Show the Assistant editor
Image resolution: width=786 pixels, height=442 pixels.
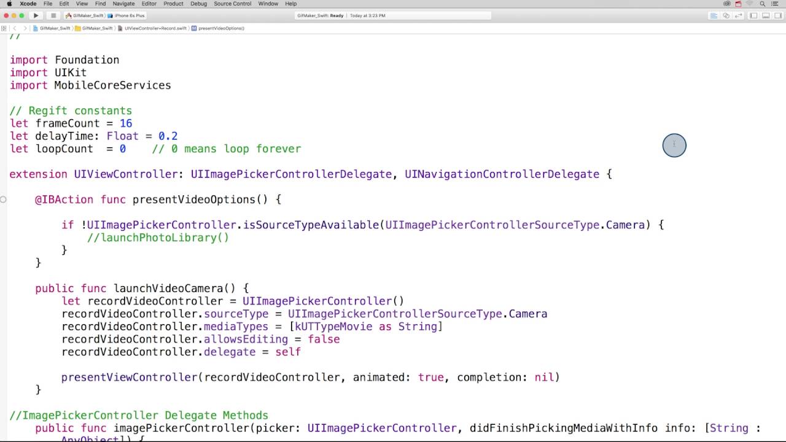[x=726, y=15]
